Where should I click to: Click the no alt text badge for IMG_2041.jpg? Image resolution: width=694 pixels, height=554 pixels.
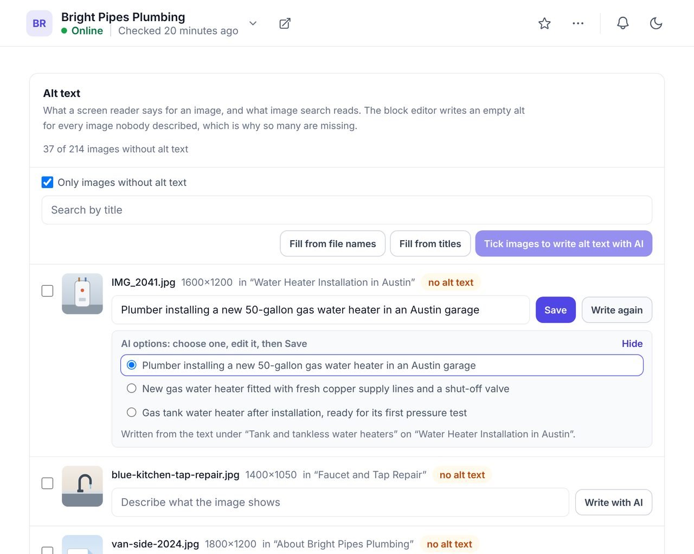(x=451, y=282)
